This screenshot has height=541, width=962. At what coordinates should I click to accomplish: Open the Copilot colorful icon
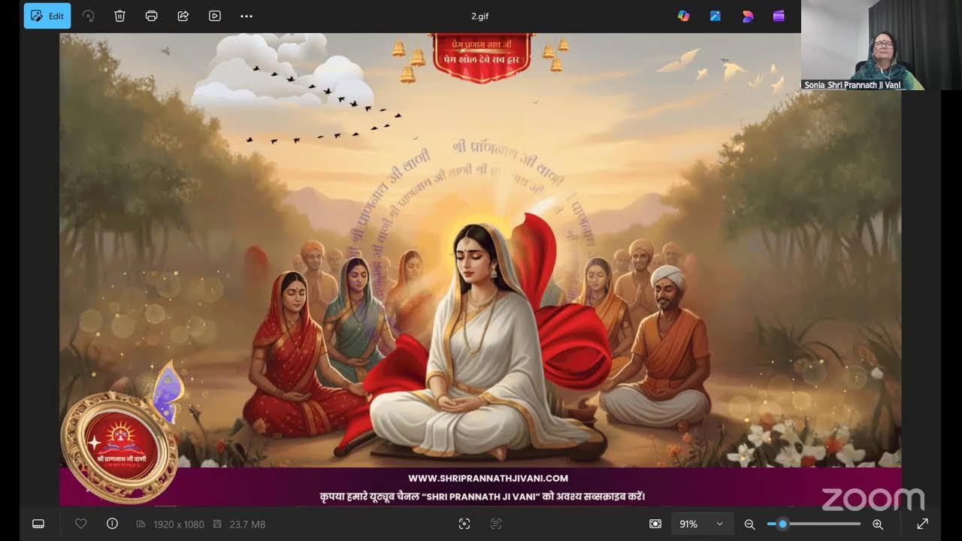coord(683,16)
